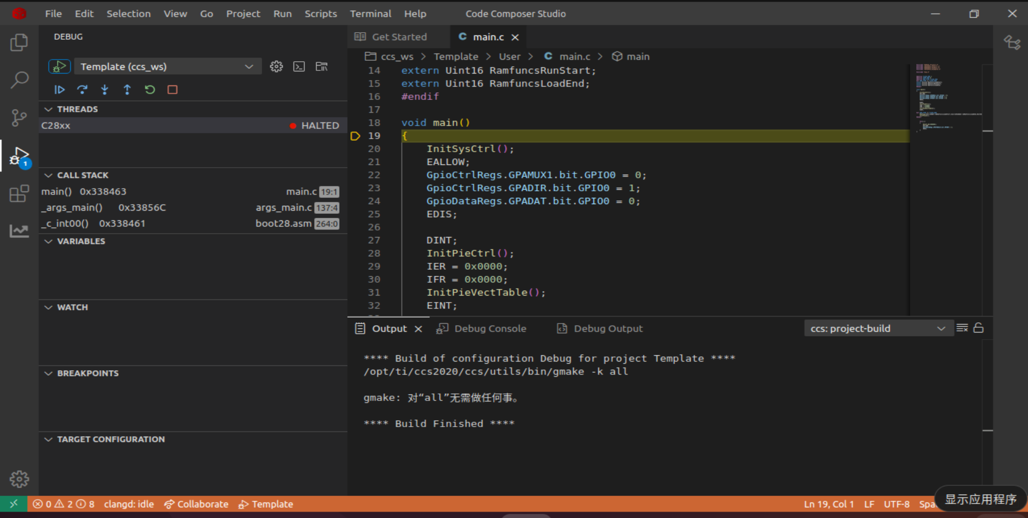This screenshot has height=518, width=1028.
Task: Open the Run and Debug view
Action: tap(19, 156)
